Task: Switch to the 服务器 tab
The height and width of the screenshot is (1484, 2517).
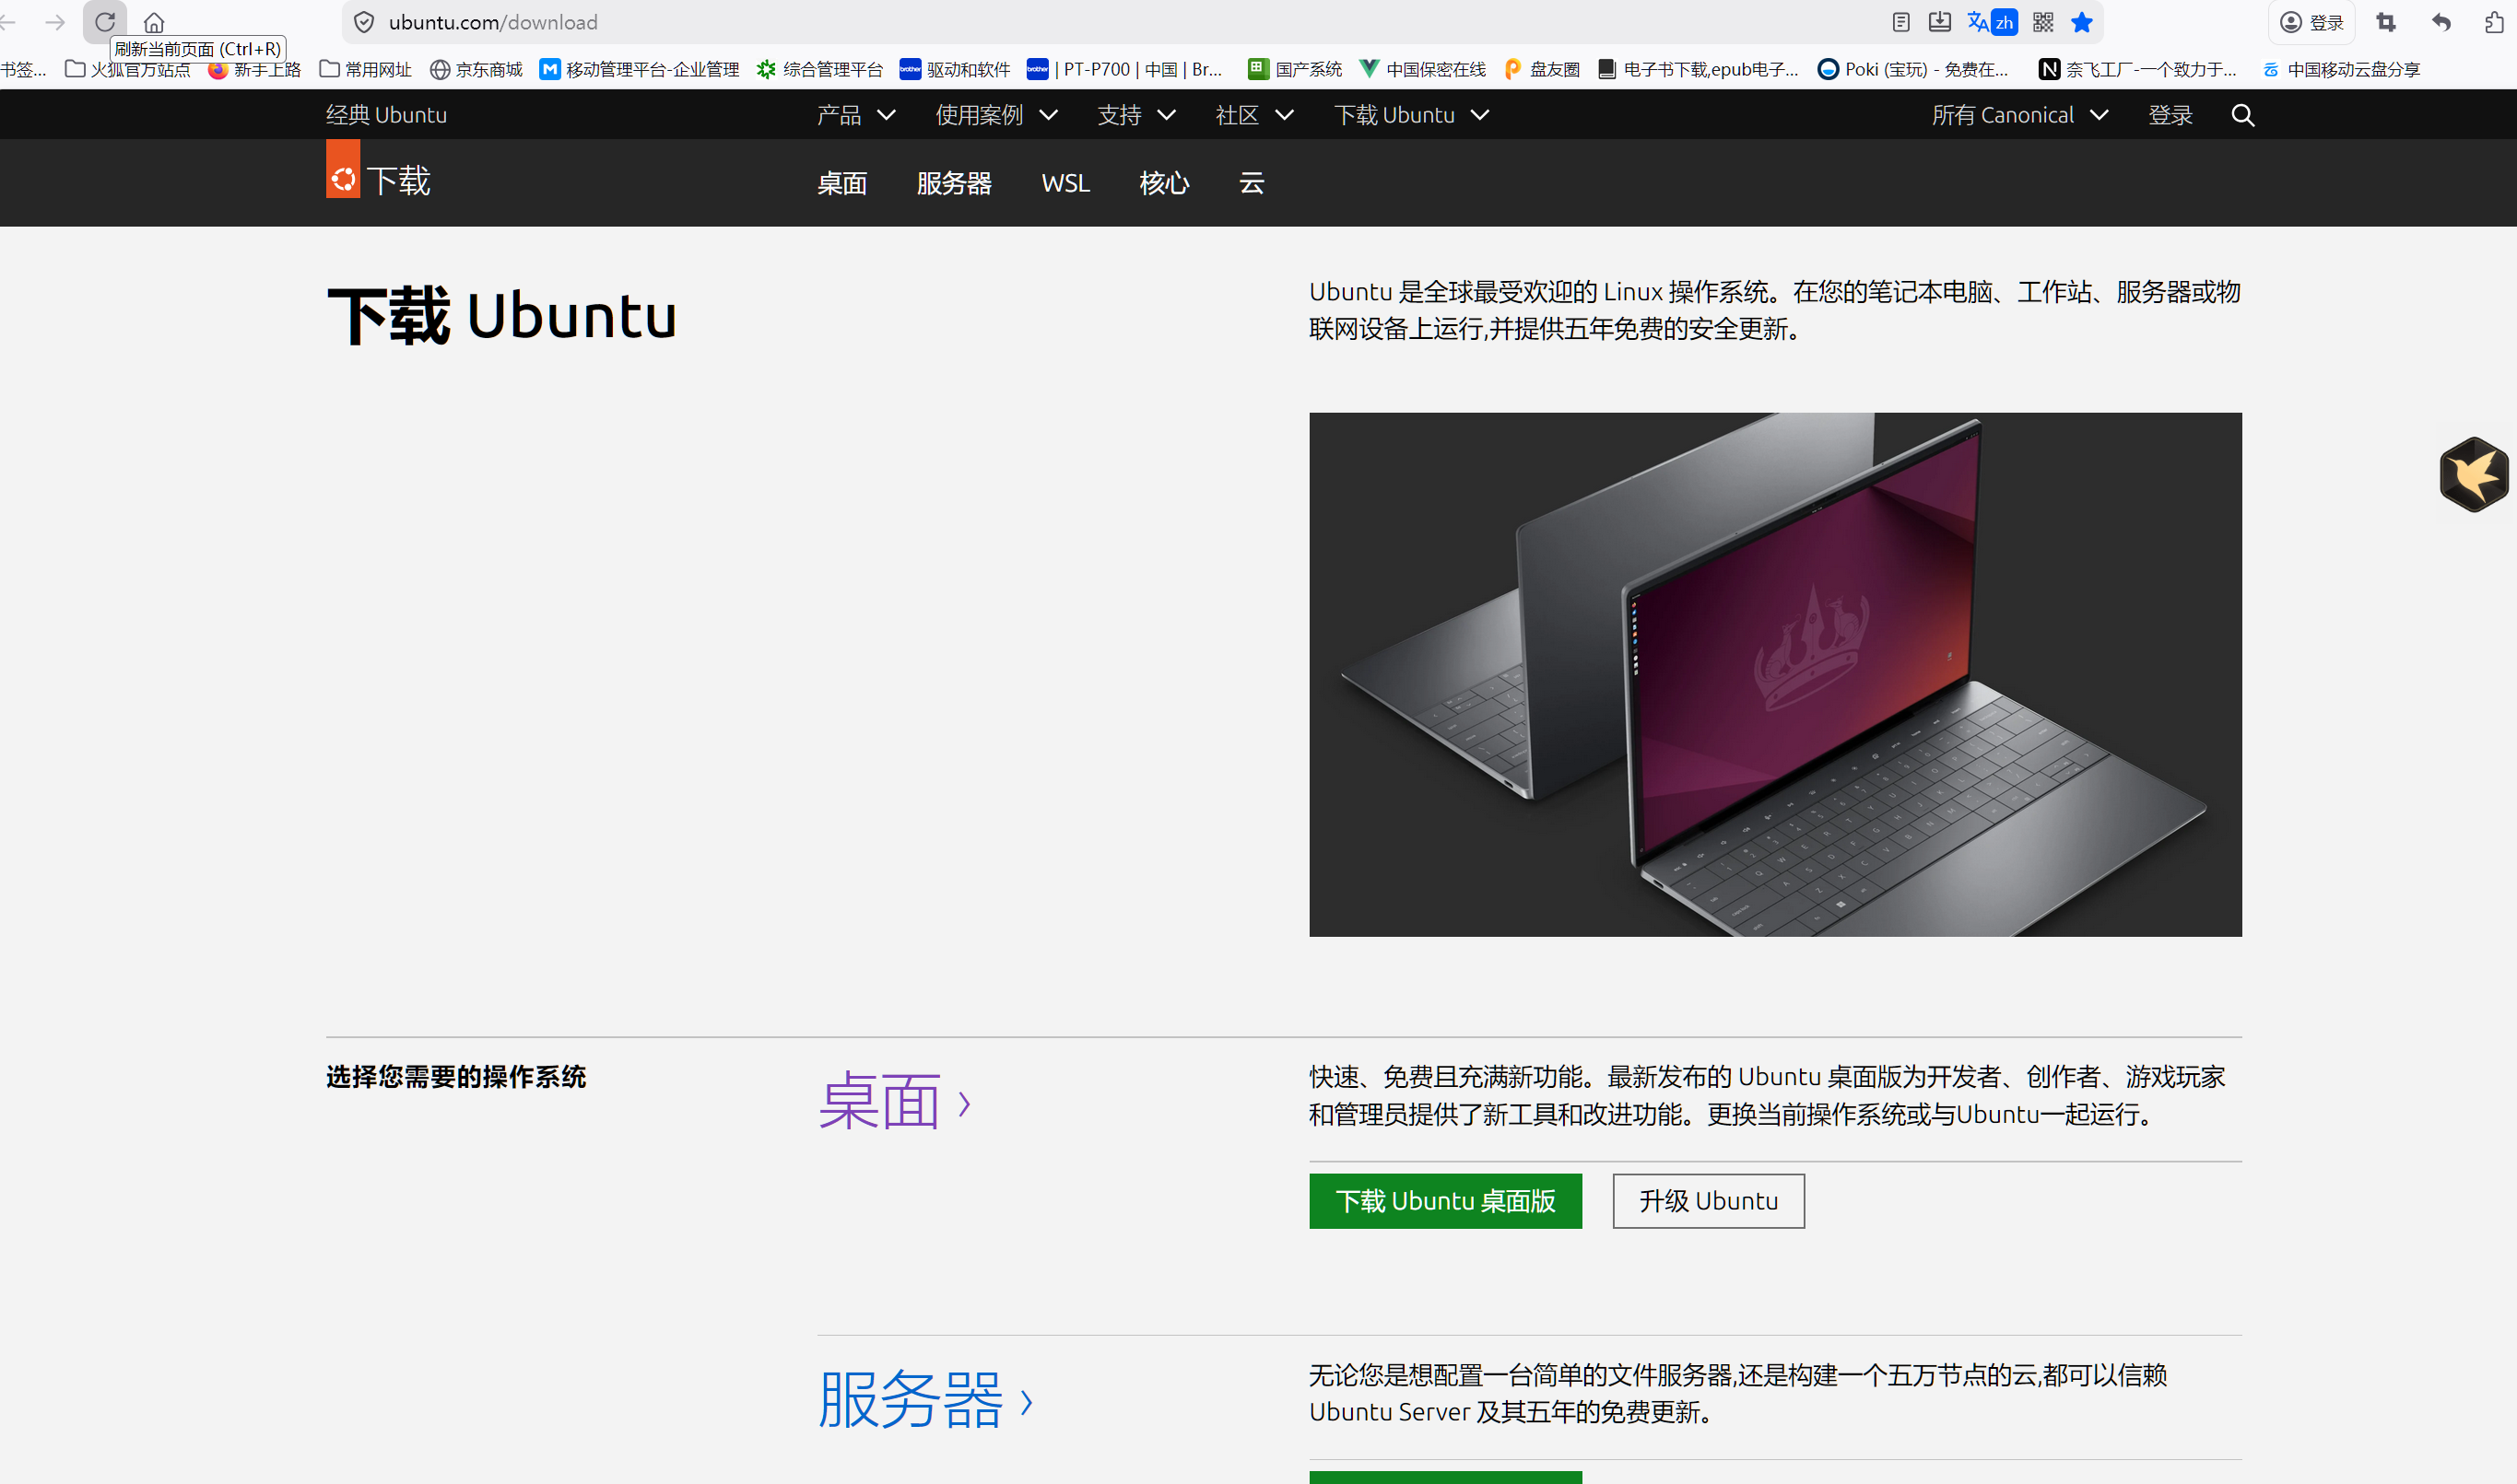Action: [953, 183]
